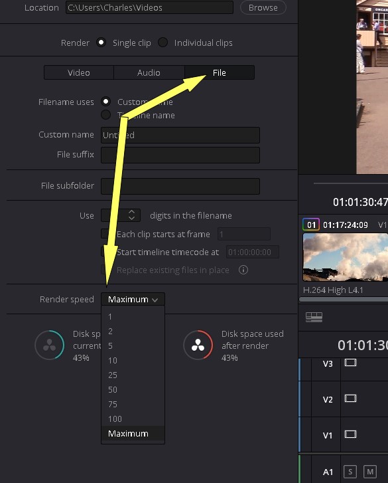The width and height of the screenshot is (388, 483).
Task: Click the Location path input field
Action: point(149,7)
